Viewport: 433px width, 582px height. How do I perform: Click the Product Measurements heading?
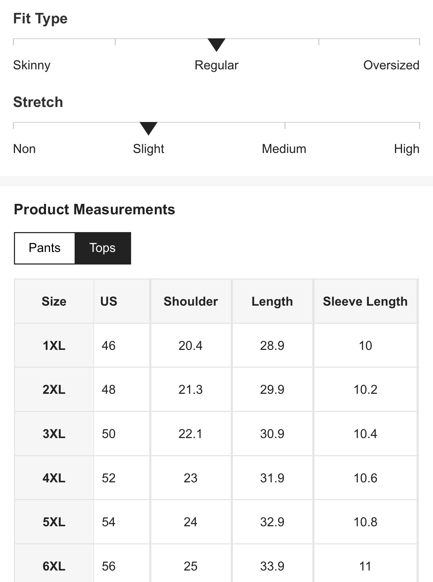[94, 209]
